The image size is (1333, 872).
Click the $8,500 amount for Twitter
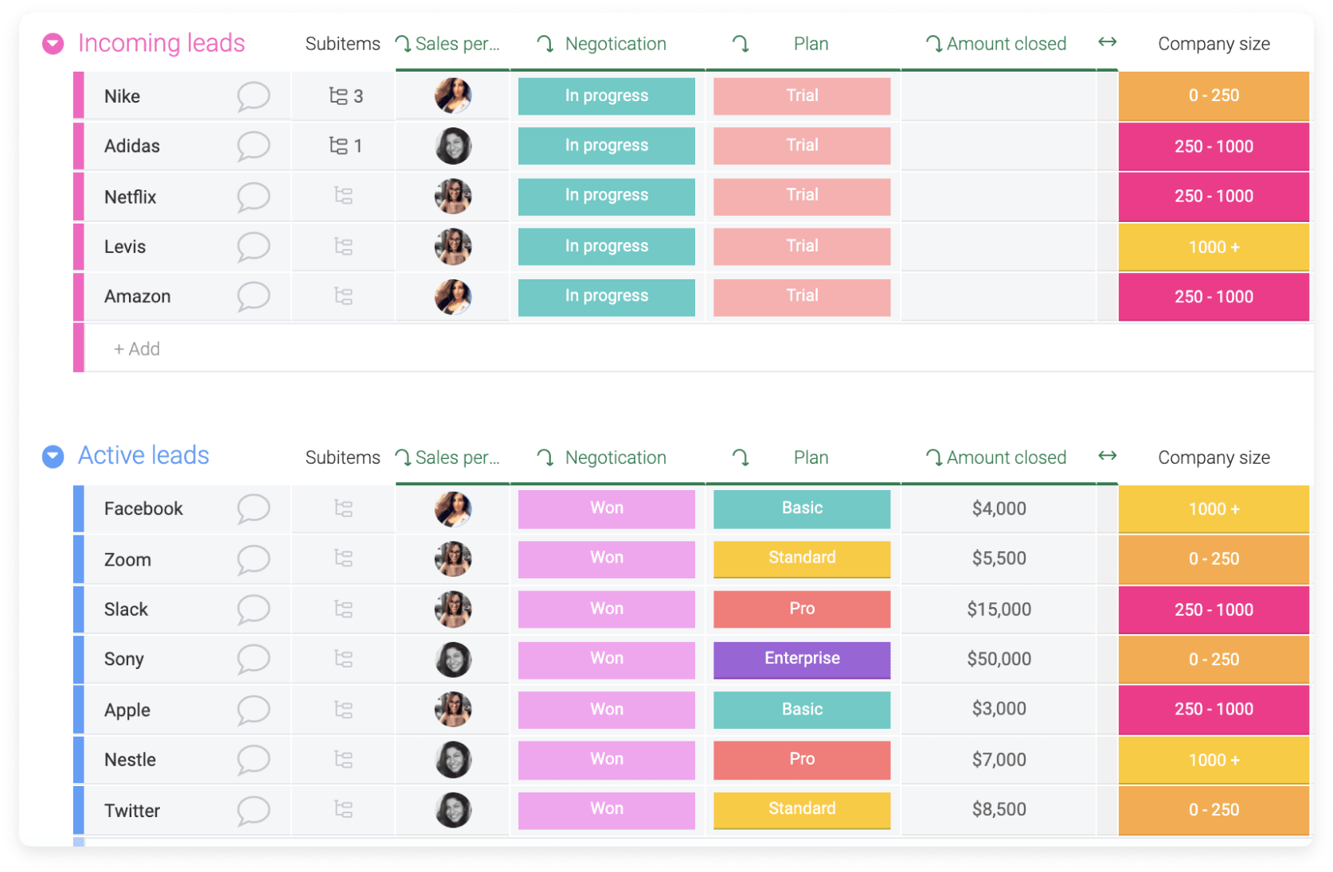click(x=999, y=809)
